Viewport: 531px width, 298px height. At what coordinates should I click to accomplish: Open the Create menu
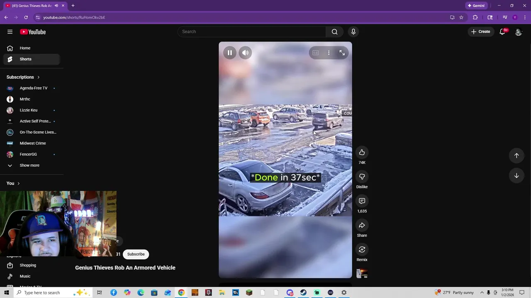click(x=480, y=31)
